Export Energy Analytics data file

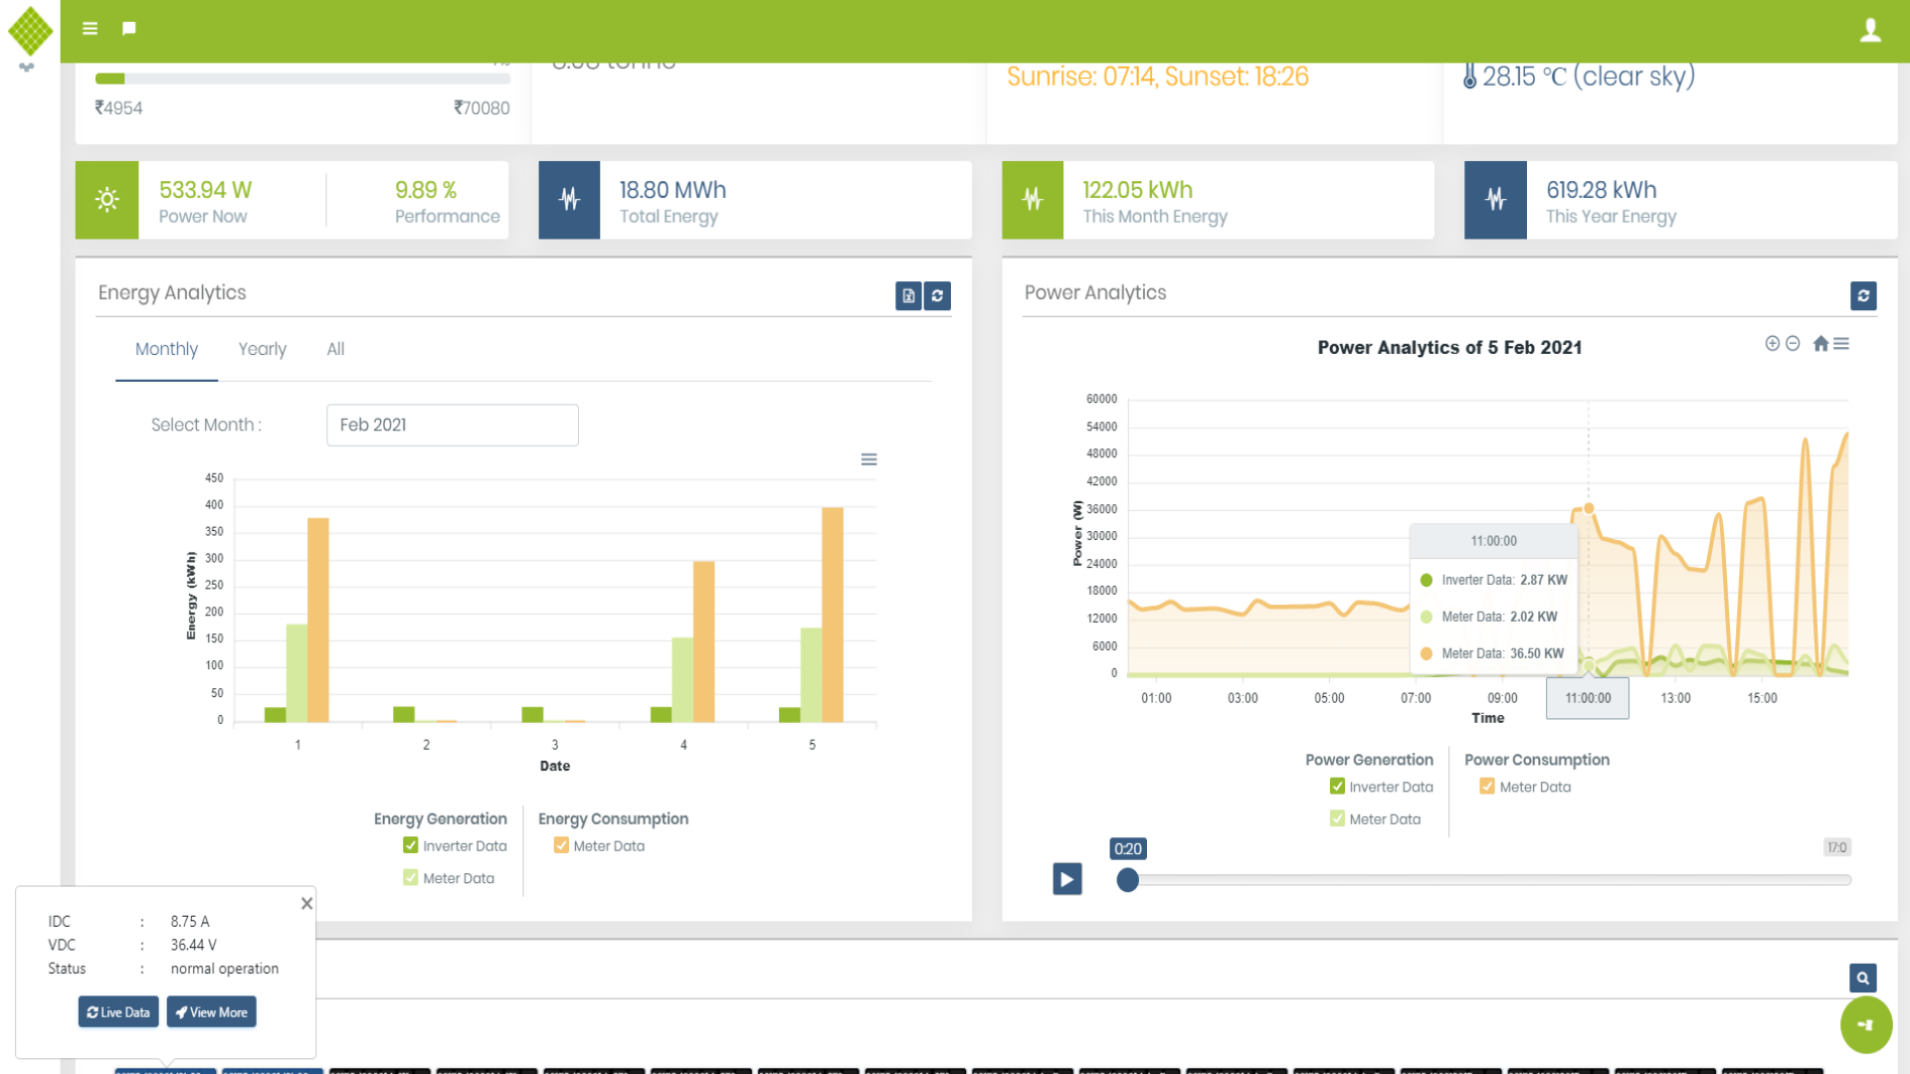pos(908,296)
